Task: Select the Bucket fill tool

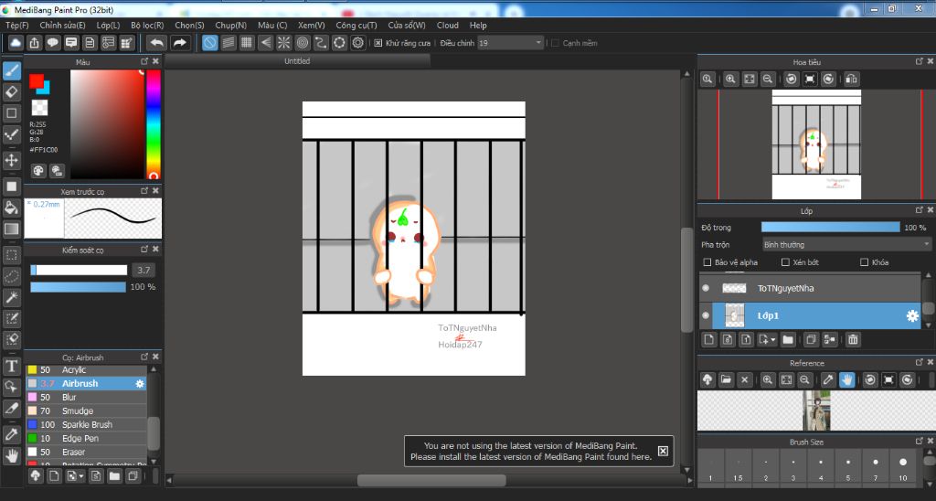Action: tap(11, 208)
